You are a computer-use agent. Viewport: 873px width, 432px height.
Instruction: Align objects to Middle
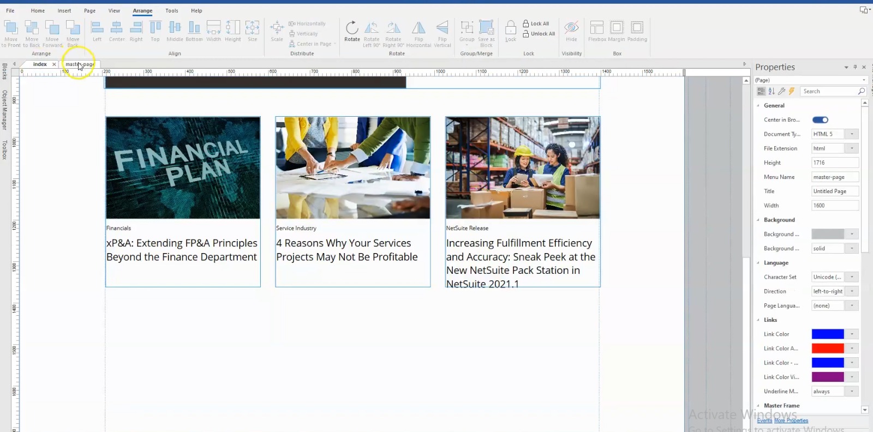tap(175, 27)
